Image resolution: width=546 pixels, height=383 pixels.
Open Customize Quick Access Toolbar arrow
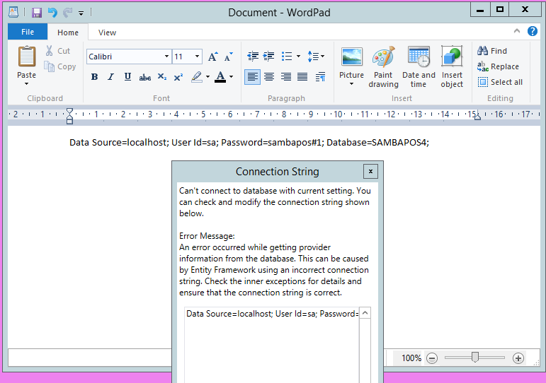[x=81, y=13]
